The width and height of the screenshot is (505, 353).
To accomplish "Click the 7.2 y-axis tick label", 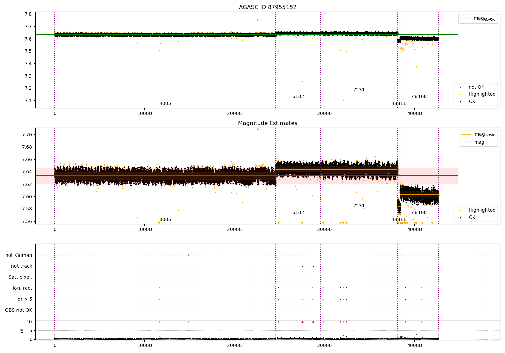I will pyautogui.click(x=28, y=88).
